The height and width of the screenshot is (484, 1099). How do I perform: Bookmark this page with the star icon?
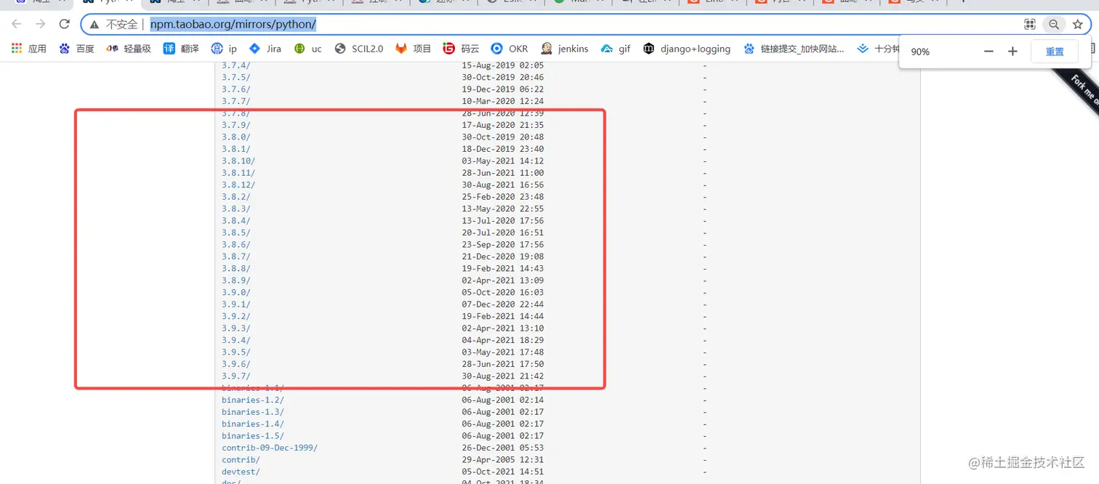[x=1077, y=25]
